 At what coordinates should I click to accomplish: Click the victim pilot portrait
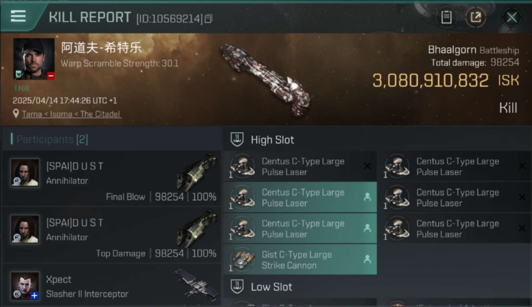pos(34,59)
